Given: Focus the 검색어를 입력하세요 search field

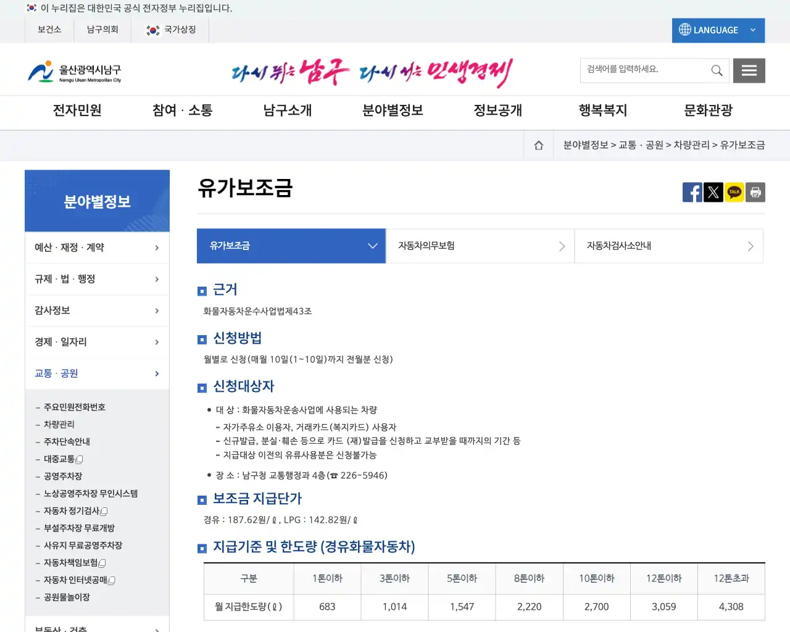Looking at the screenshot, I should pyautogui.click(x=645, y=70).
